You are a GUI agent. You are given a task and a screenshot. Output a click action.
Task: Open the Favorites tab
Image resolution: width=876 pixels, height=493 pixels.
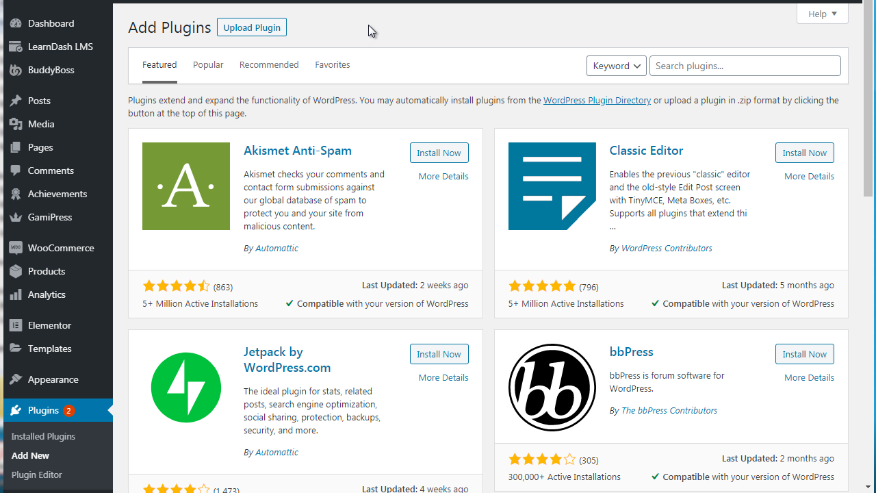tap(333, 65)
